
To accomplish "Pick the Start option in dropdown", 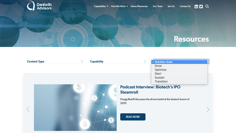I will (x=158, y=74).
